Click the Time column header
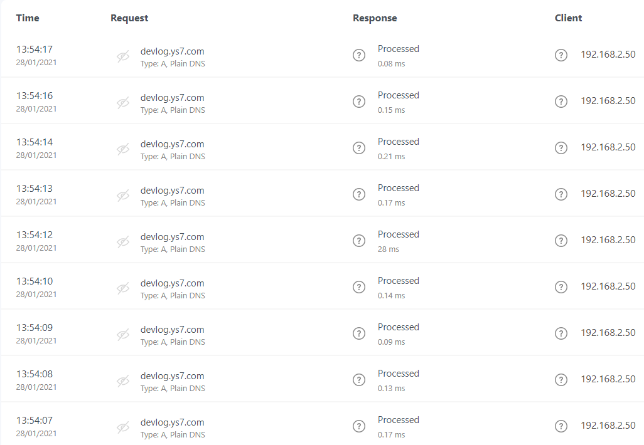 pos(28,18)
